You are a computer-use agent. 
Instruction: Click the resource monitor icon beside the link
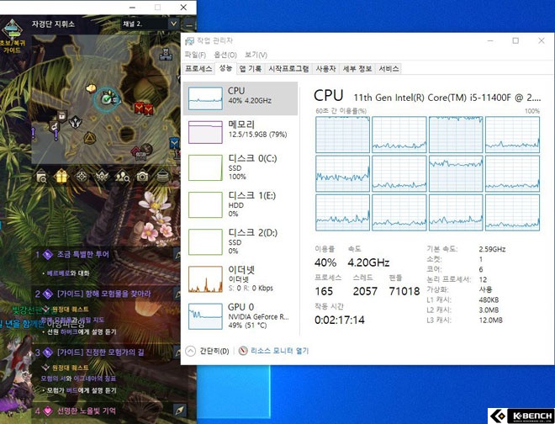point(243,351)
